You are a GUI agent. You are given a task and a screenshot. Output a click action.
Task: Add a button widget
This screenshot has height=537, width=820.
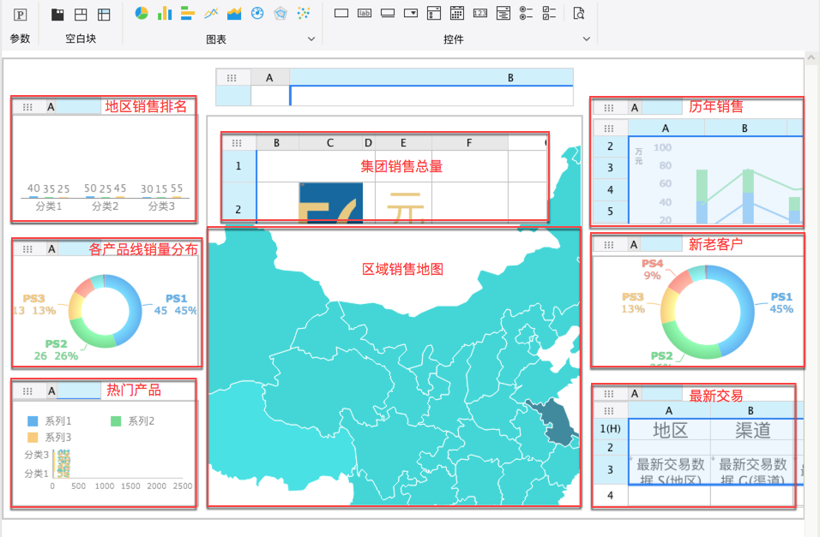[388, 14]
